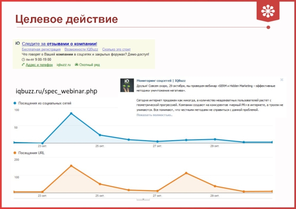
Task: Select the blue chart point at 29 окт.
Action: point(215,139)
